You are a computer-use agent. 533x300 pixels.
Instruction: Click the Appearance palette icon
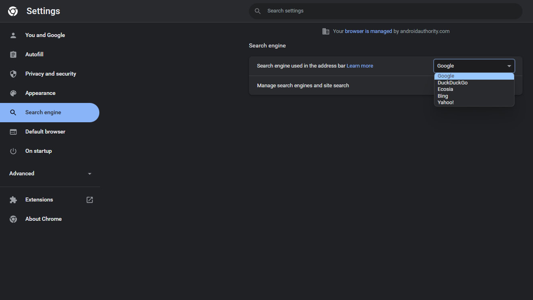13,93
